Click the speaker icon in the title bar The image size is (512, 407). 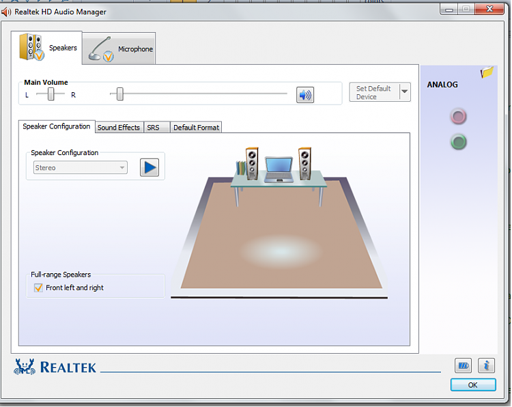6,12
